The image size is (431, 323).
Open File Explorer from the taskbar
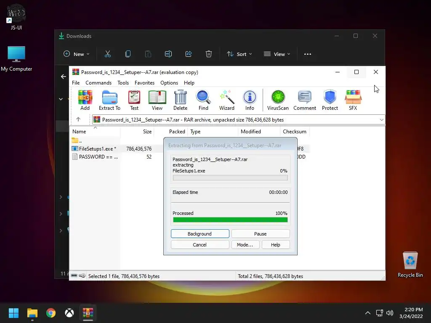coord(32,313)
